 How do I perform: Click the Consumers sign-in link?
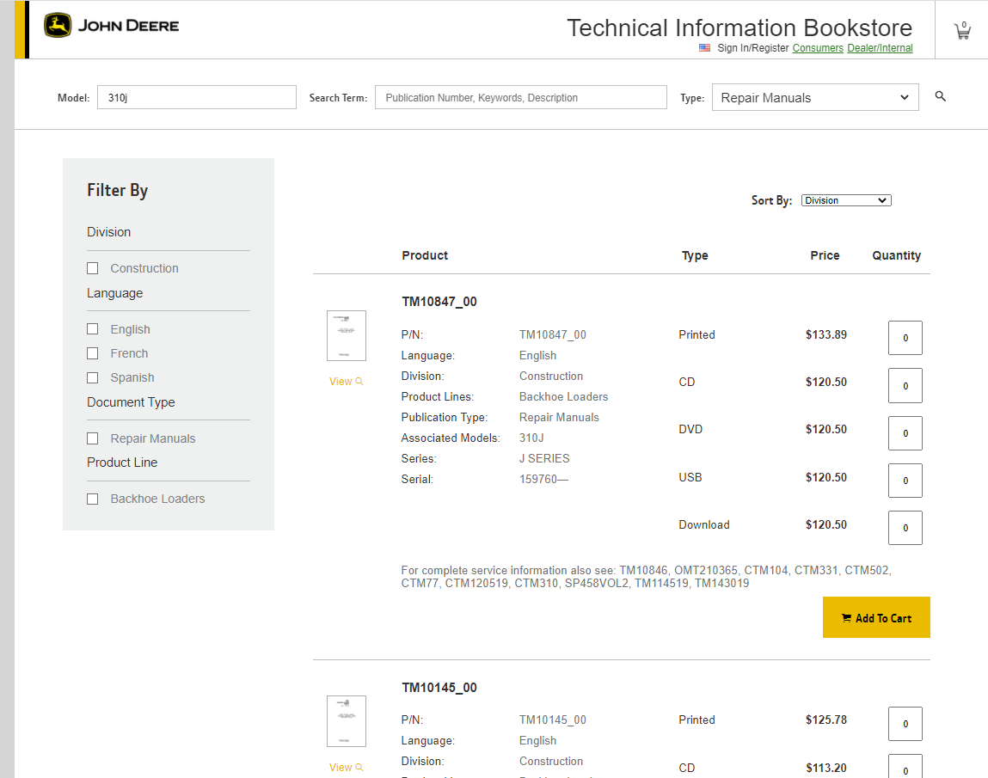tap(818, 48)
